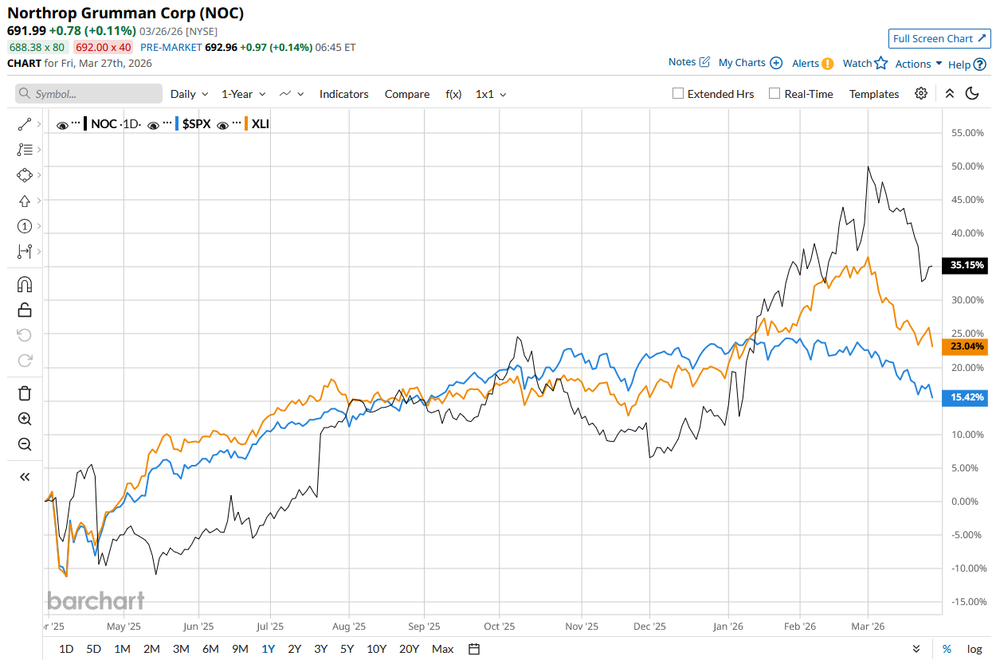Expand Fibonacci tool submenu arrow
The height and width of the screenshot is (660, 1000).
pyautogui.click(x=37, y=150)
